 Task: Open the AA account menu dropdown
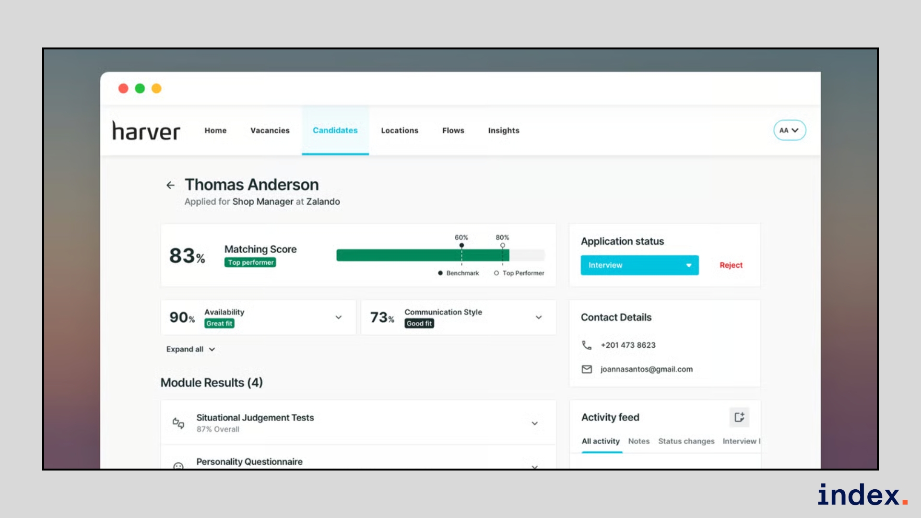[x=789, y=130]
